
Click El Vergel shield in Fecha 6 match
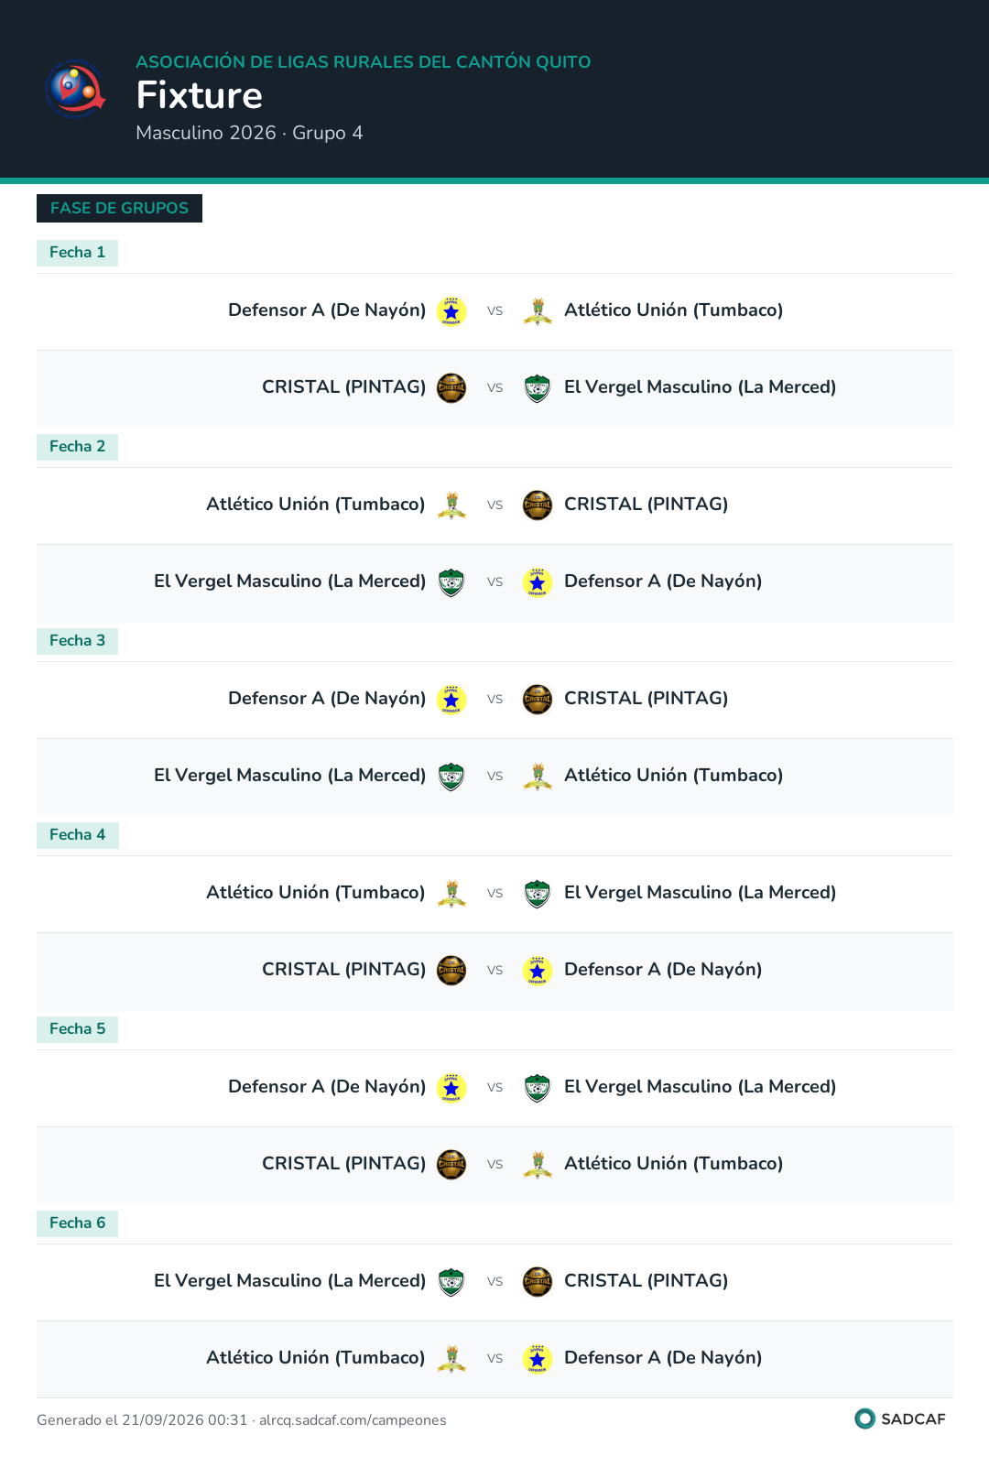coord(451,1282)
